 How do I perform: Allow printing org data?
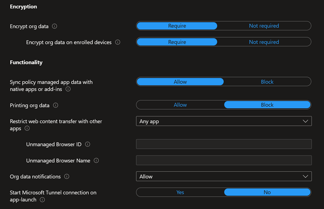tap(180, 105)
